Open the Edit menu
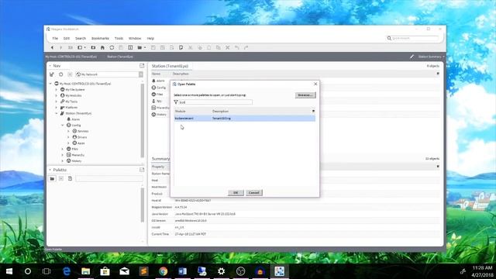Image resolution: width=496 pixels, height=279 pixels. click(67, 38)
